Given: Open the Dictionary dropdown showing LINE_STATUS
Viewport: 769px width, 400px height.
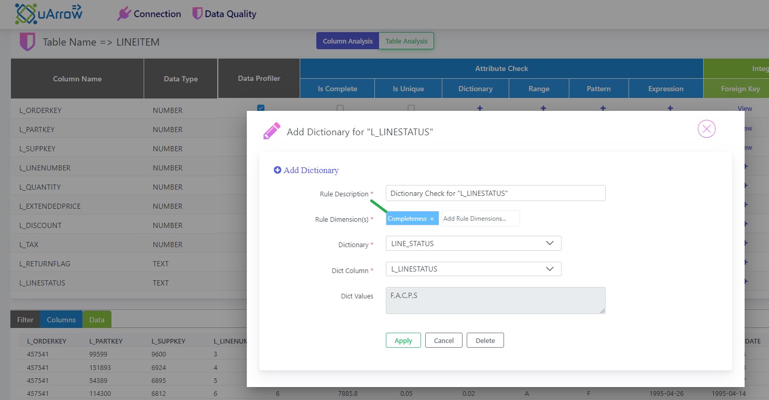Looking at the screenshot, I should point(473,244).
